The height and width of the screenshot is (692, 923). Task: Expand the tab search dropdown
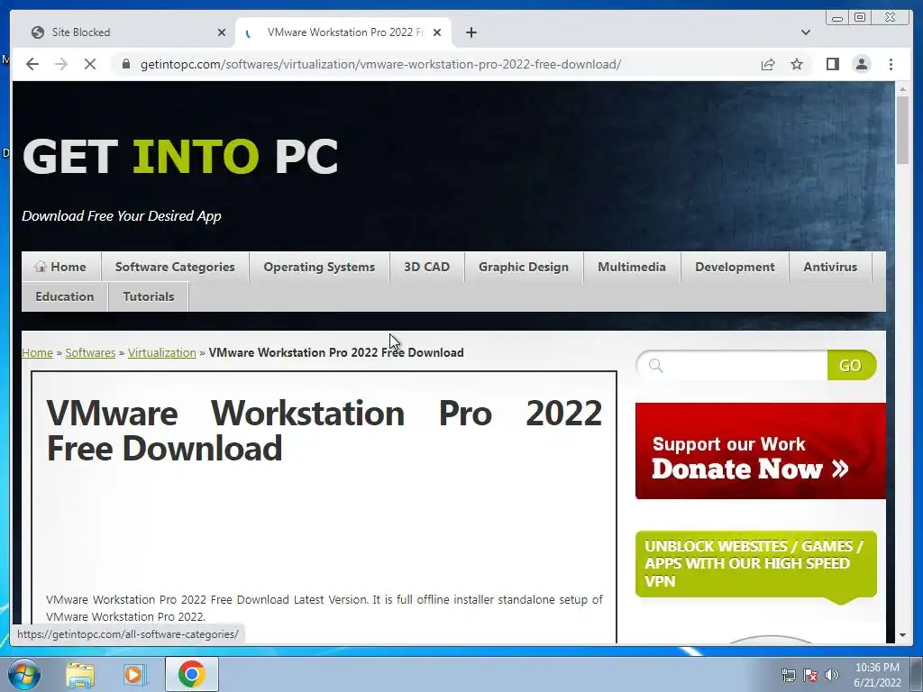(x=805, y=32)
